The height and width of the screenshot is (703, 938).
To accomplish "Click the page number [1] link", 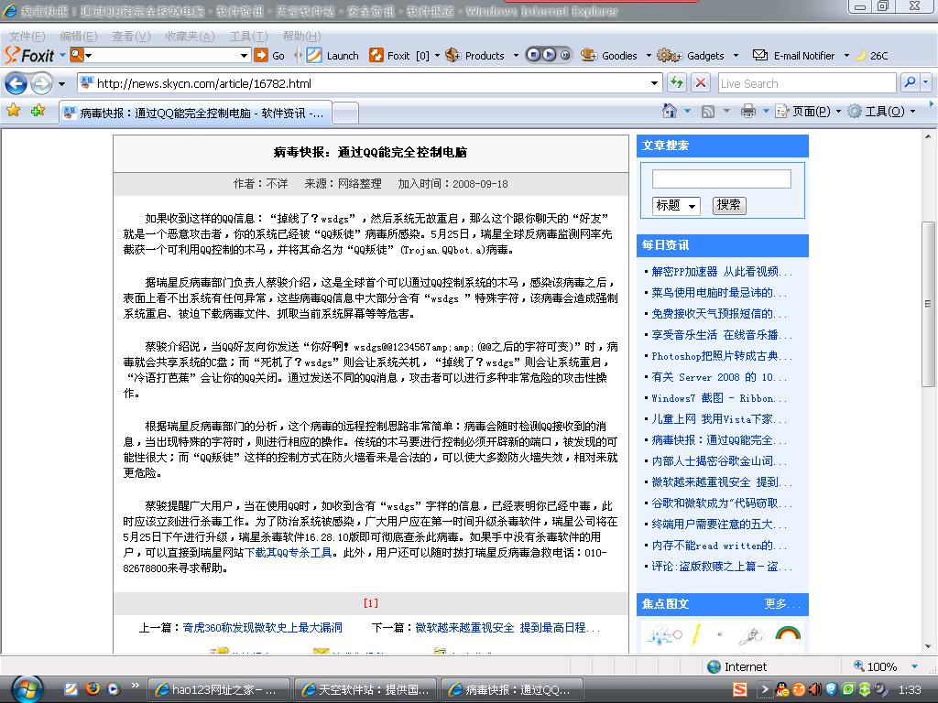I will [x=371, y=603].
